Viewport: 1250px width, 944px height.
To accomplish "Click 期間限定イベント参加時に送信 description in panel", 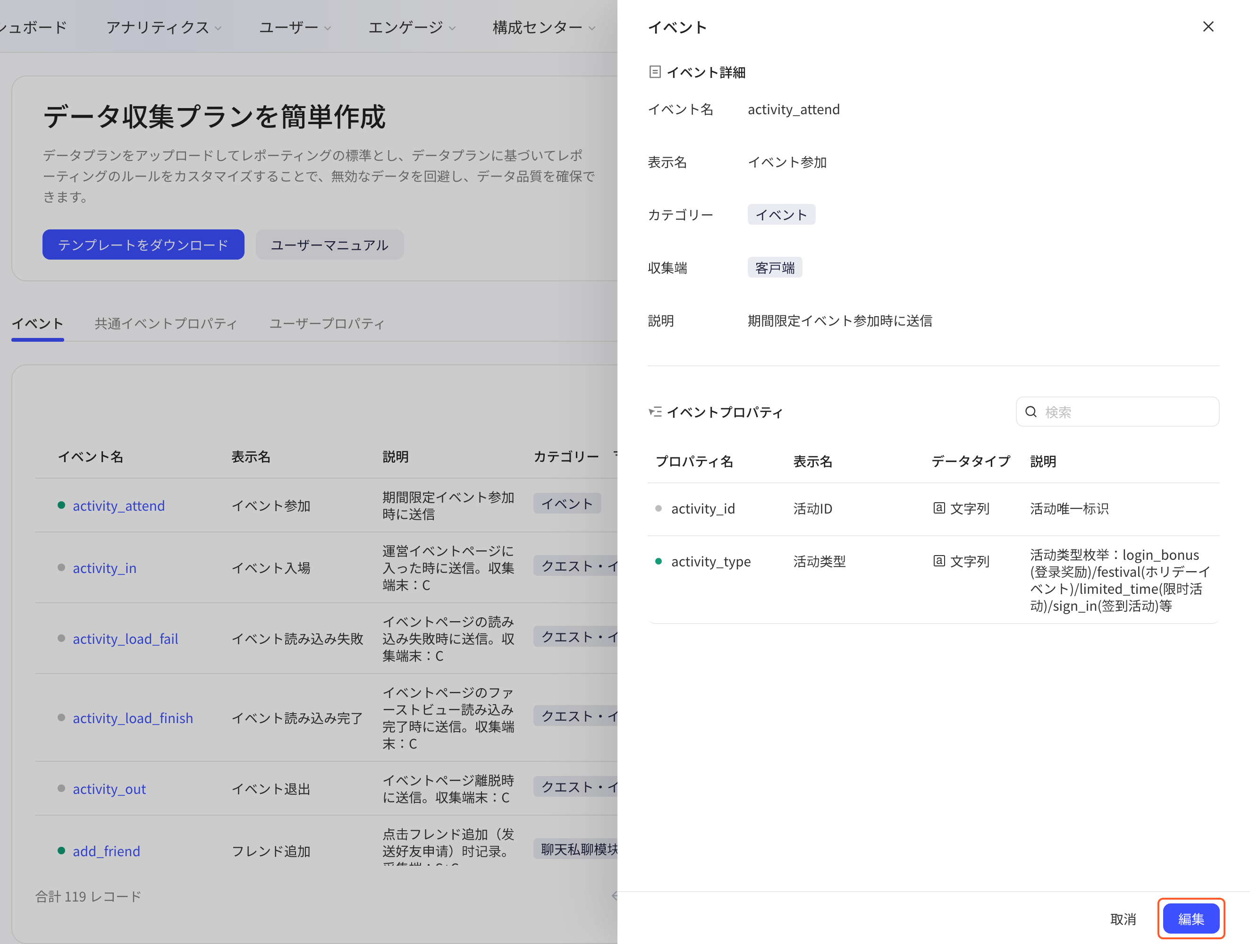I will click(840, 320).
